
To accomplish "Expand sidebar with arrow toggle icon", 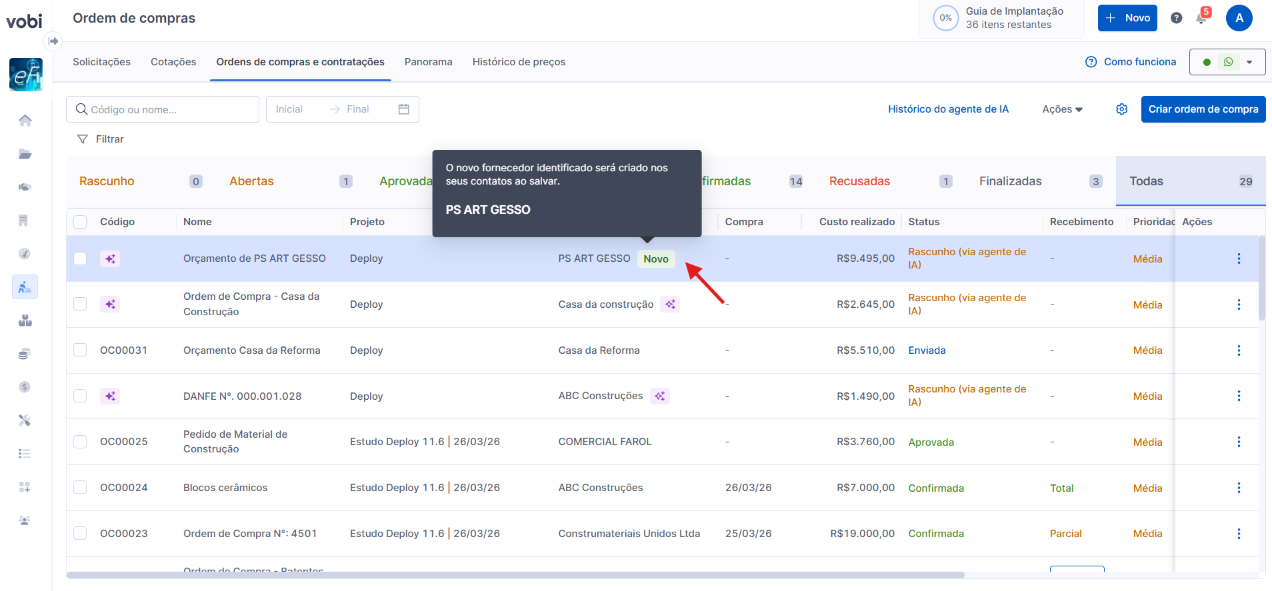I will tap(53, 41).
